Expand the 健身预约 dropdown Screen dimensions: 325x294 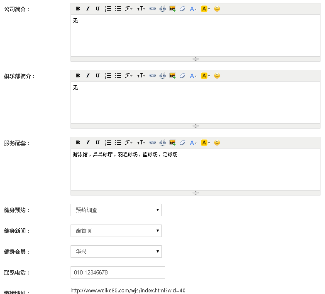[116, 210]
